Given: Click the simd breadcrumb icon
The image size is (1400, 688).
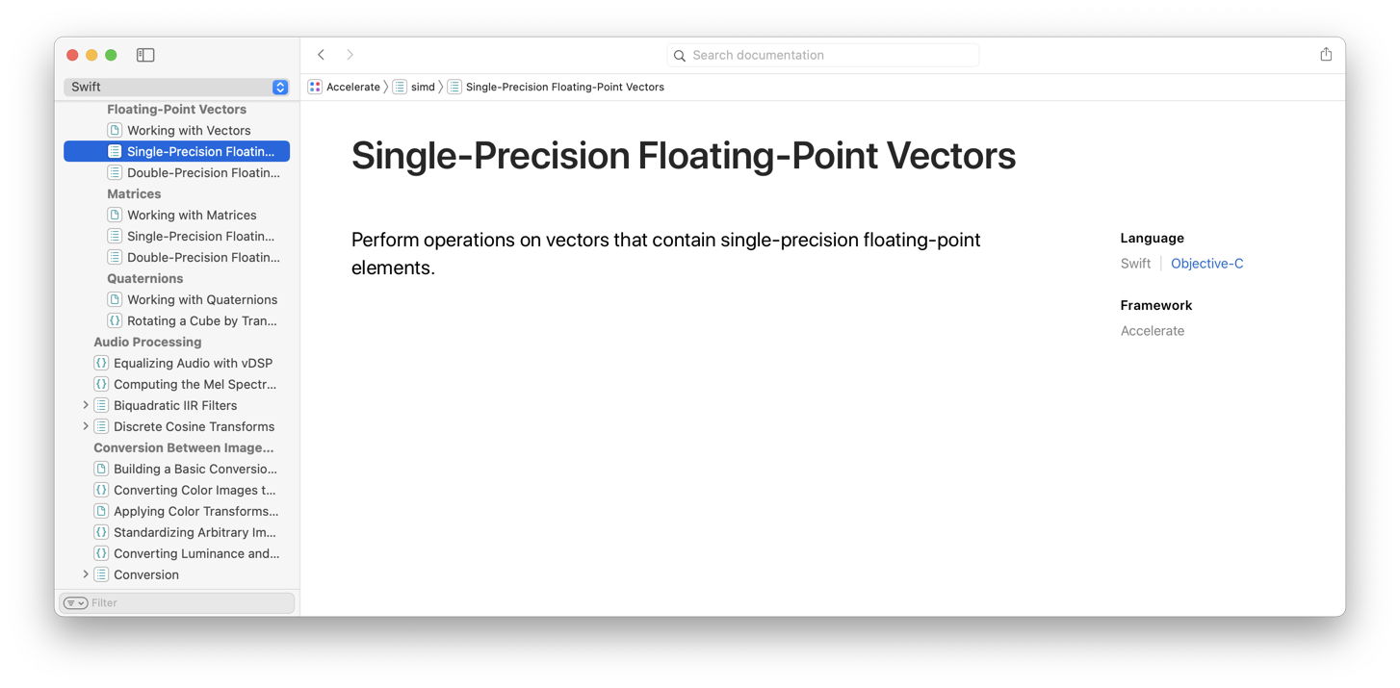Looking at the screenshot, I should click(400, 87).
